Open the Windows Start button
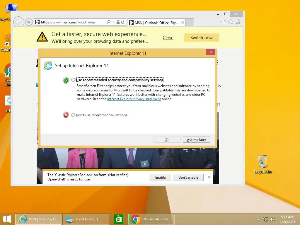Image resolution: width=300 pixels, height=225 pixels. (x=7, y=219)
